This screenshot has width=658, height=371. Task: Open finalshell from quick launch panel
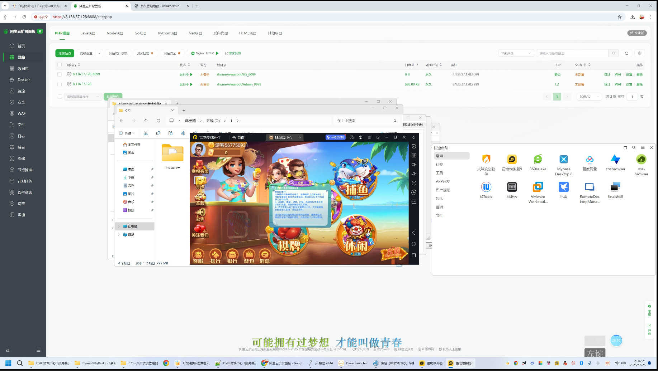[615, 187]
